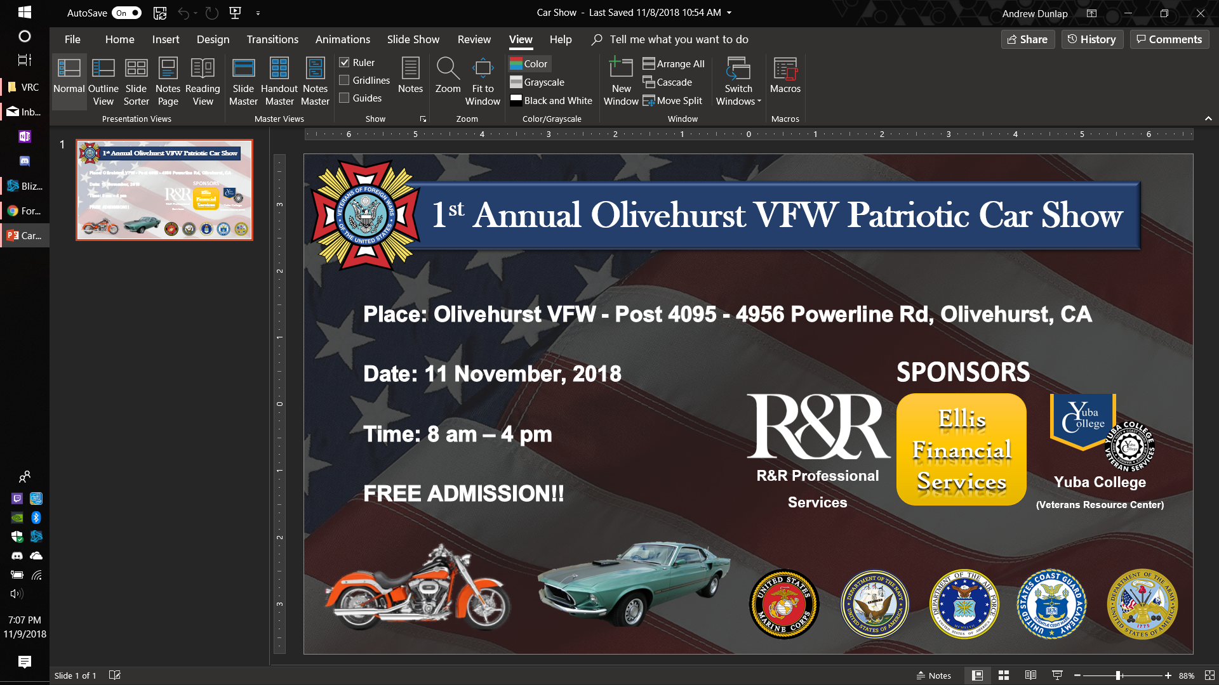Toggle Notes in the status bar
The image size is (1219, 685).
click(933, 675)
